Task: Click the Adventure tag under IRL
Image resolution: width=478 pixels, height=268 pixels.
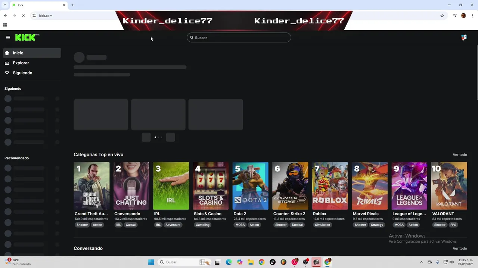Action: click(x=173, y=225)
